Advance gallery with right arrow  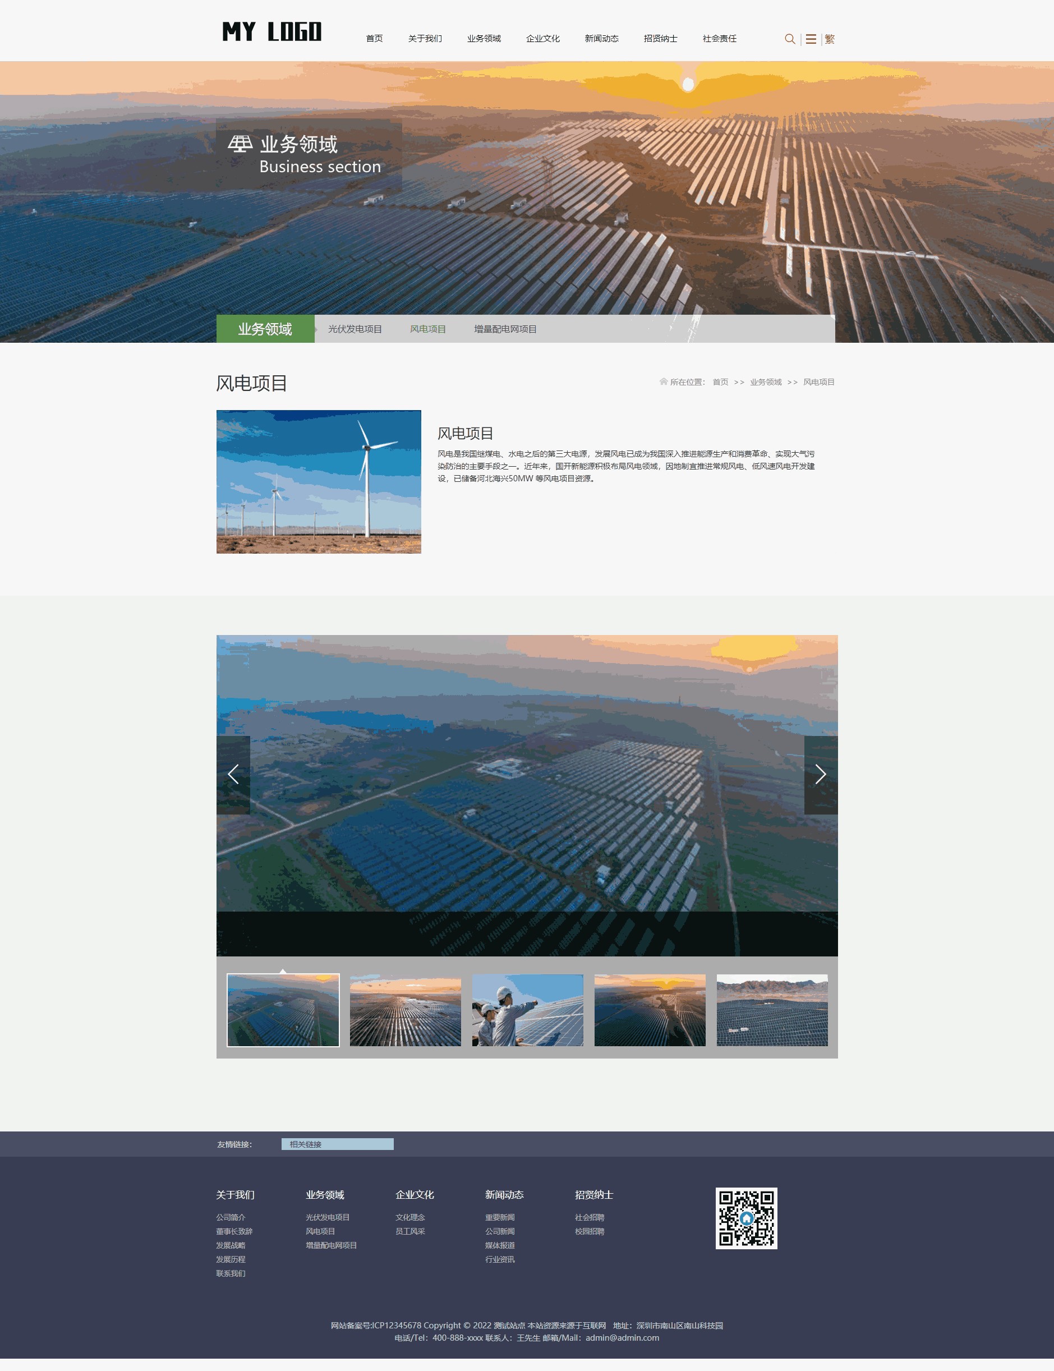[x=820, y=774]
